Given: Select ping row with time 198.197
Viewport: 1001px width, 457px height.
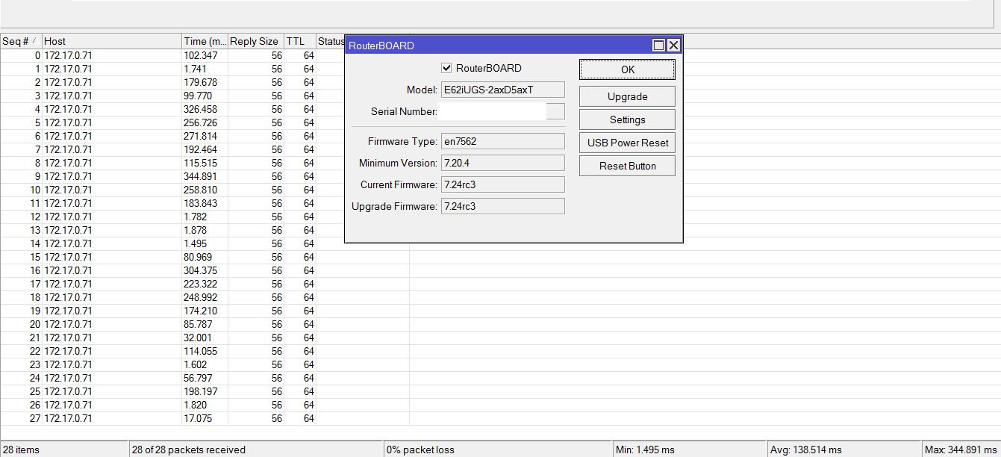Looking at the screenshot, I should (x=205, y=391).
